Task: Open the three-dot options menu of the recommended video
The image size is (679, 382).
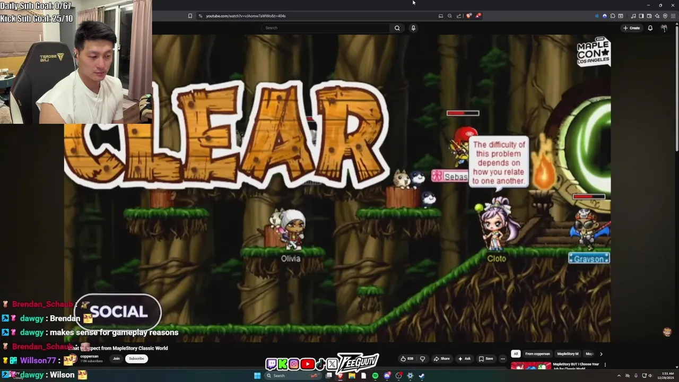Action: pyautogui.click(x=605, y=365)
